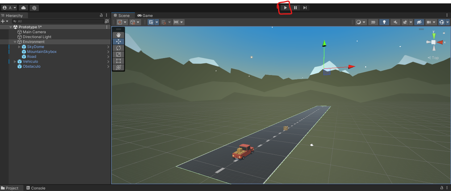Switch to the Game tab
451x191 pixels.
145,15
